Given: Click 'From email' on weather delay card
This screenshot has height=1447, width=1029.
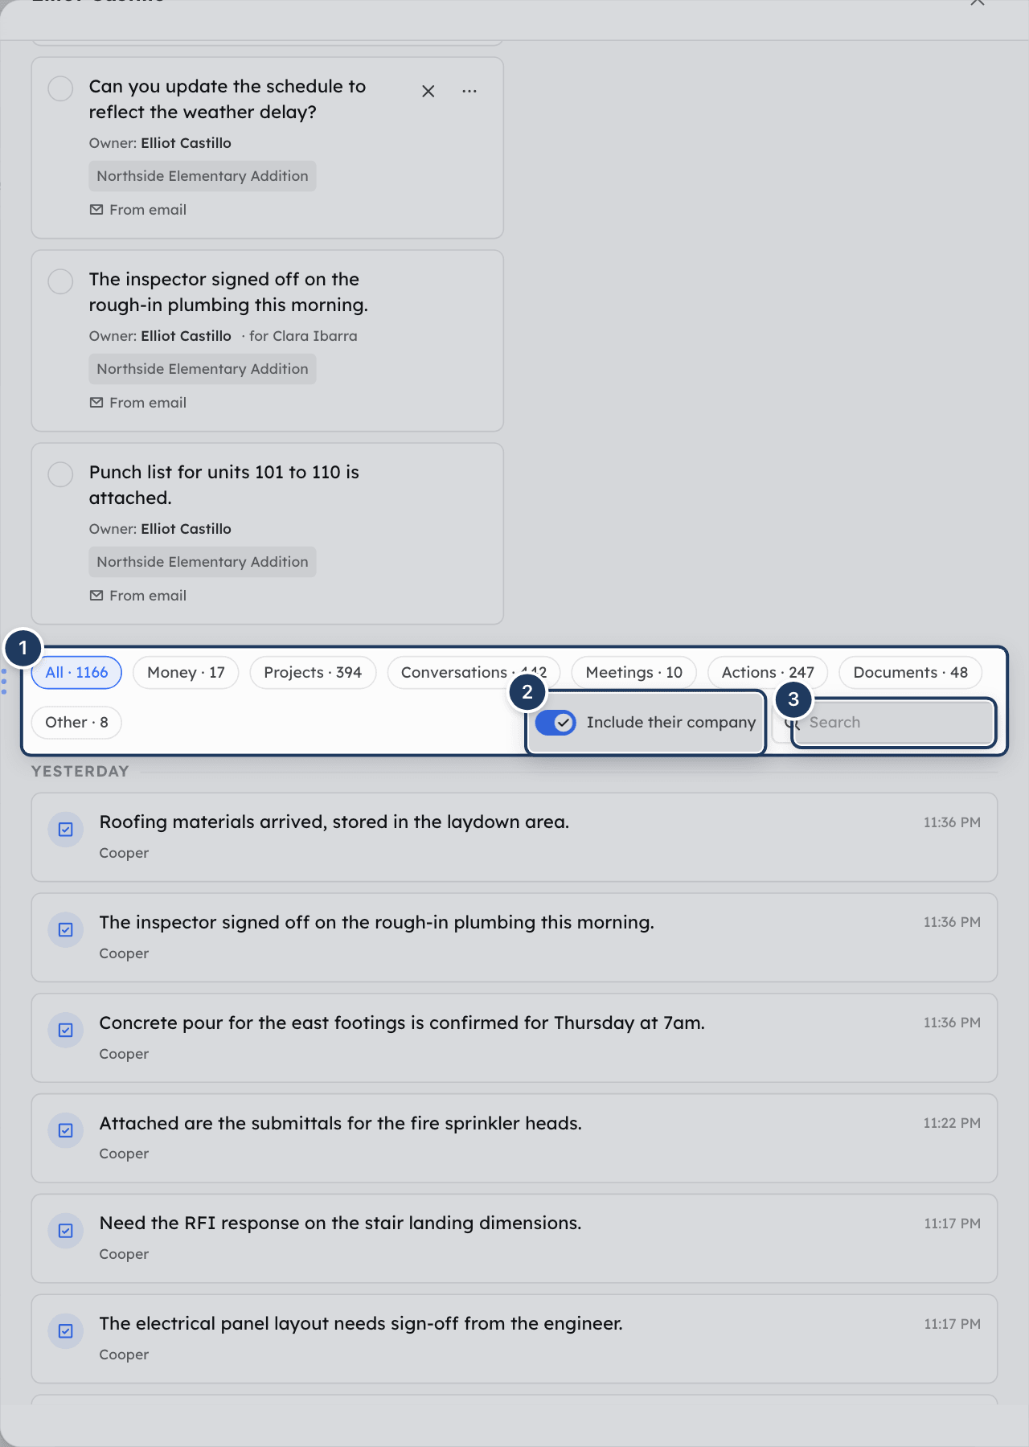Looking at the screenshot, I should click(148, 210).
